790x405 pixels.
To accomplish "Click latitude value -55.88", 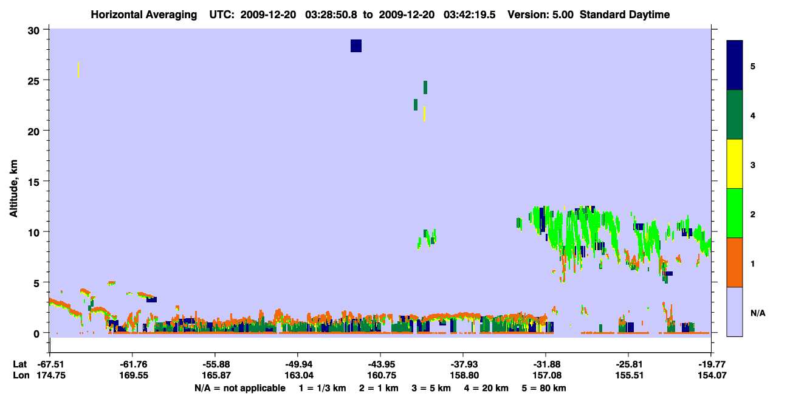I will pos(216,364).
